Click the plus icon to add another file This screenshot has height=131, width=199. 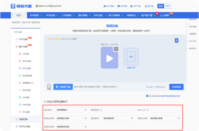[x=131, y=56]
